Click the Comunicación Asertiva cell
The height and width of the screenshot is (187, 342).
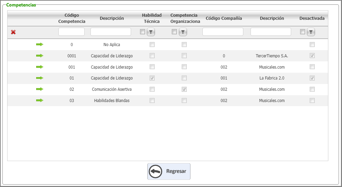(x=112, y=89)
